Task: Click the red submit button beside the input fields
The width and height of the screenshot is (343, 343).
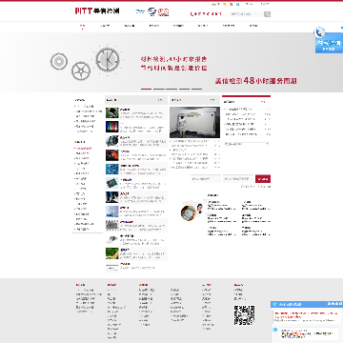Action: [x=263, y=179]
